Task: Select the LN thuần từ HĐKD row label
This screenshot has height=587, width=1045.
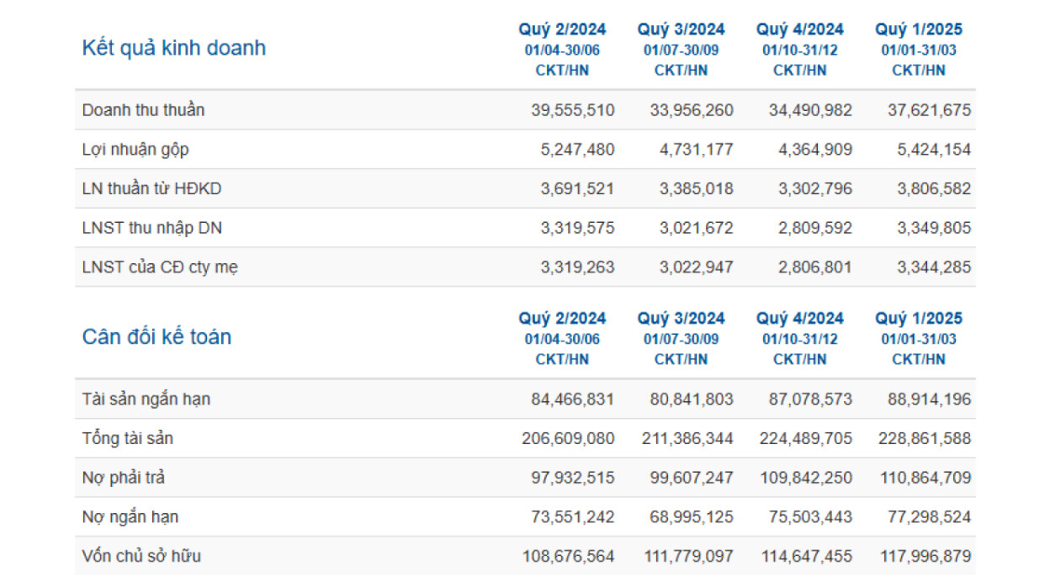Action: (151, 189)
